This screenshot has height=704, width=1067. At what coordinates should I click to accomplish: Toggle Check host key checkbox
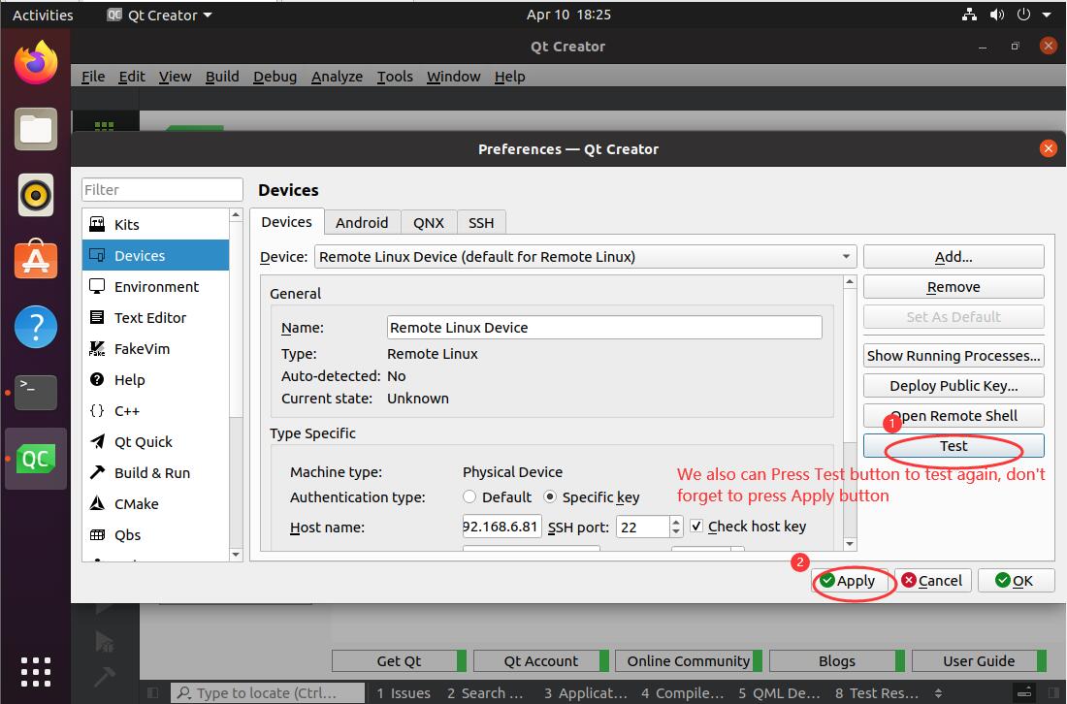click(696, 526)
